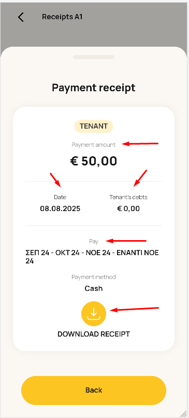Image resolution: width=189 pixels, height=418 pixels.
Task: Click the bottom sheet drag handle
Action: [94, 57]
